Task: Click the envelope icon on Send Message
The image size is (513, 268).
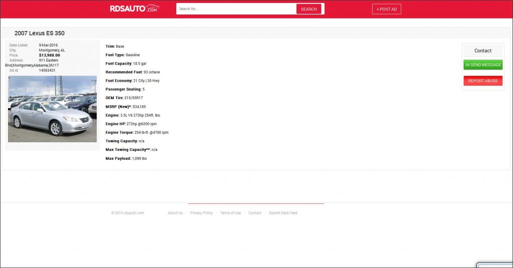Action: click(x=467, y=65)
